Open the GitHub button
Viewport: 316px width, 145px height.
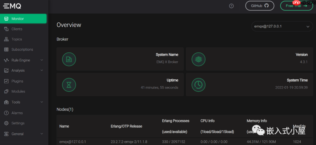260,6
